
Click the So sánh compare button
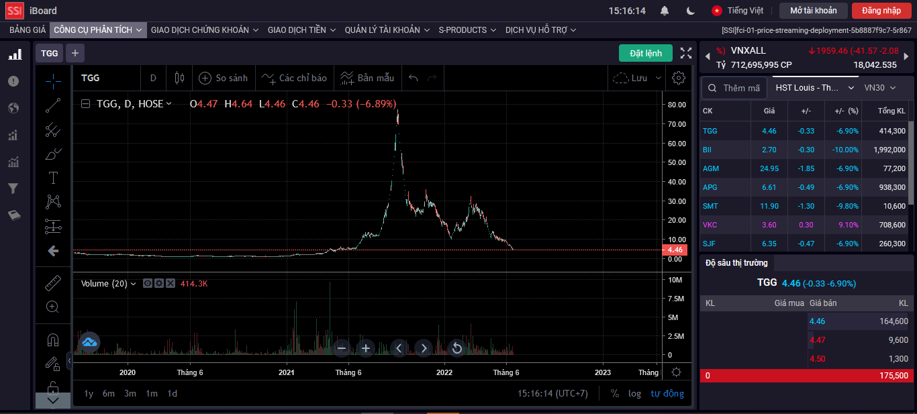click(x=224, y=78)
